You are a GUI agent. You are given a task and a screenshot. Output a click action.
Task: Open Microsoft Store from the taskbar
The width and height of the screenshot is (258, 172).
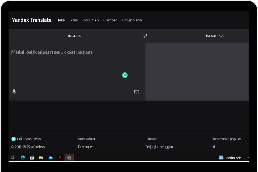point(32,158)
